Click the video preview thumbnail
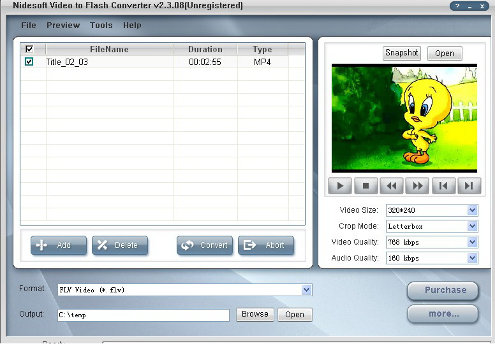 point(404,118)
